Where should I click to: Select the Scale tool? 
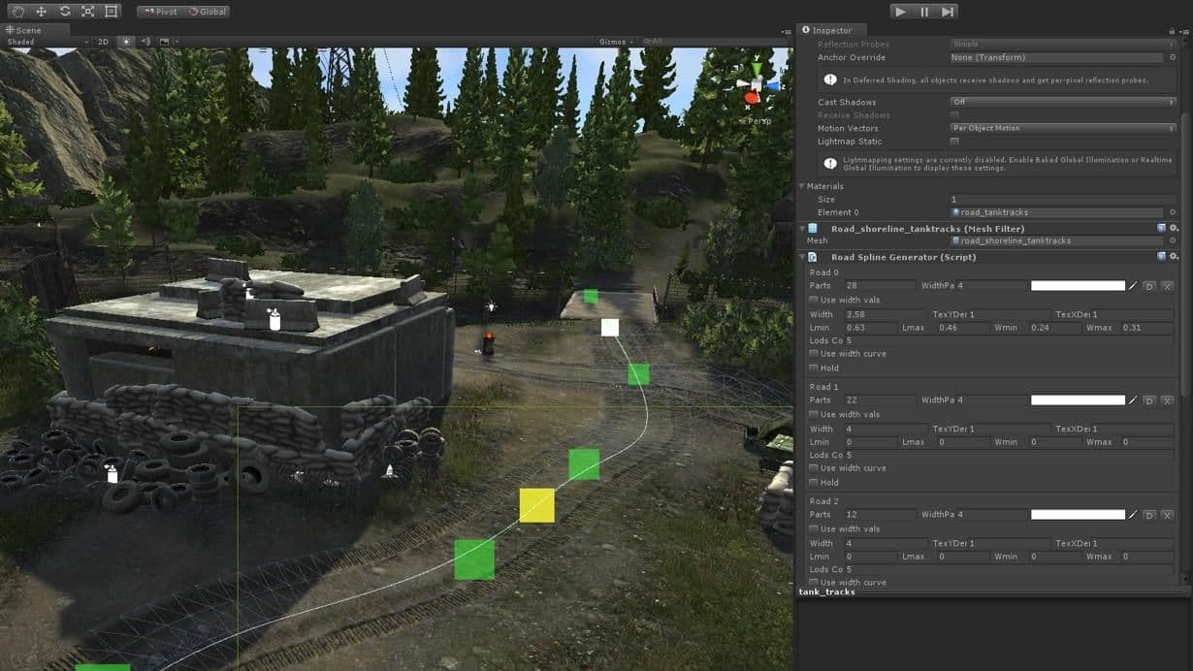tap(87, 12)
